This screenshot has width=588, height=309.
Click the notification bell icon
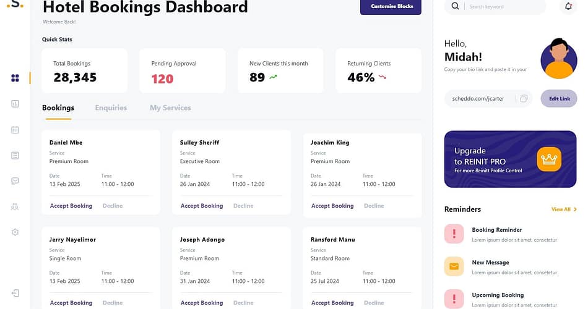[569, 6]
